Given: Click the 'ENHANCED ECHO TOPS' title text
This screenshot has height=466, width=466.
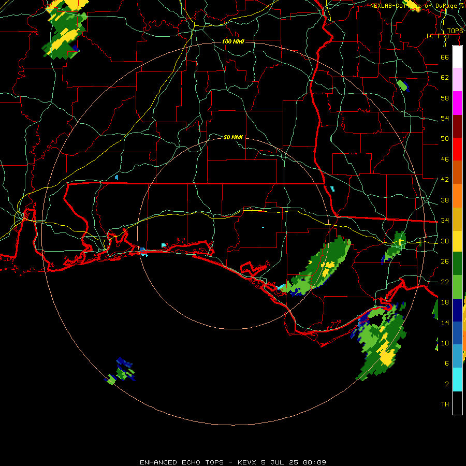Looking at the screenshot, I should coord(182,462).
